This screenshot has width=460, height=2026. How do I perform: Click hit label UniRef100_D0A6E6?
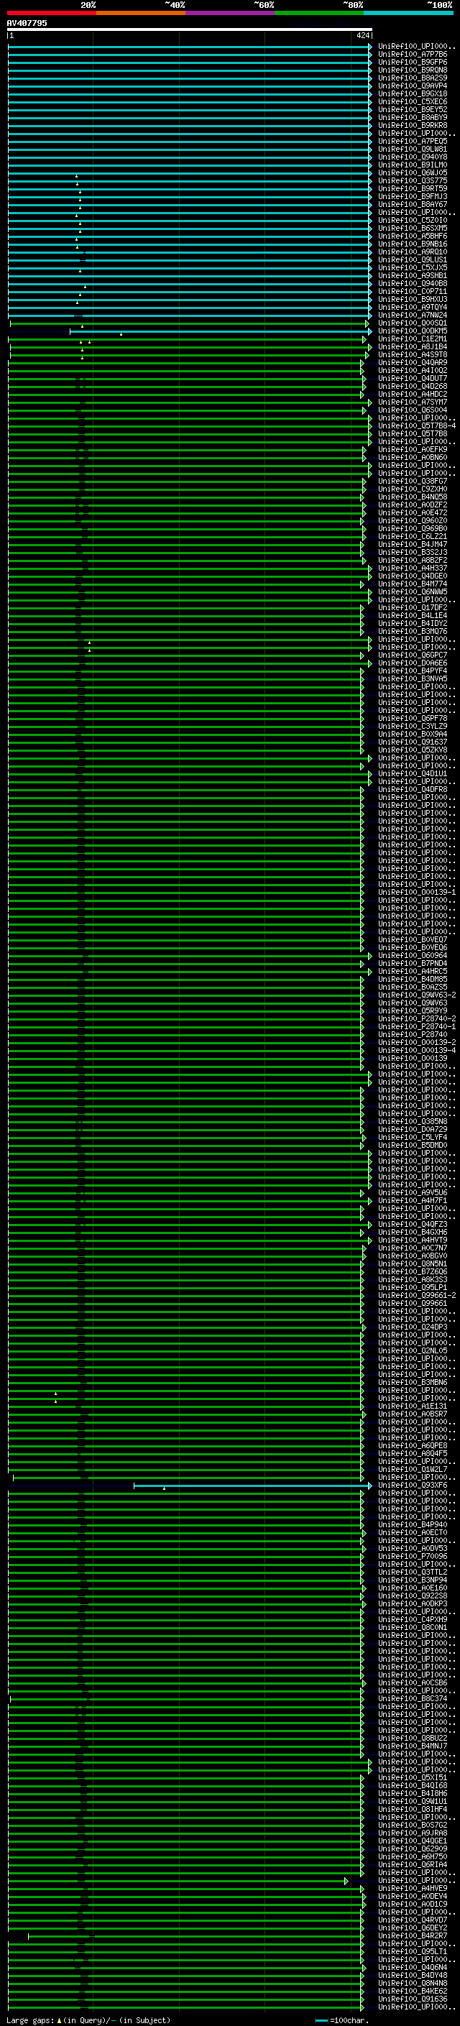coord(413,663)
